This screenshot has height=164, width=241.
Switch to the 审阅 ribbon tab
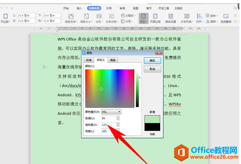tap(122, 8)
